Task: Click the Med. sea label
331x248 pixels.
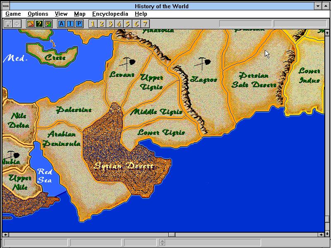Action: (15, 58)
